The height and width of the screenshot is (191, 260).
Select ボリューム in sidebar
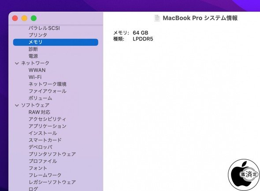pyautogui.click(x=40, y=98)
